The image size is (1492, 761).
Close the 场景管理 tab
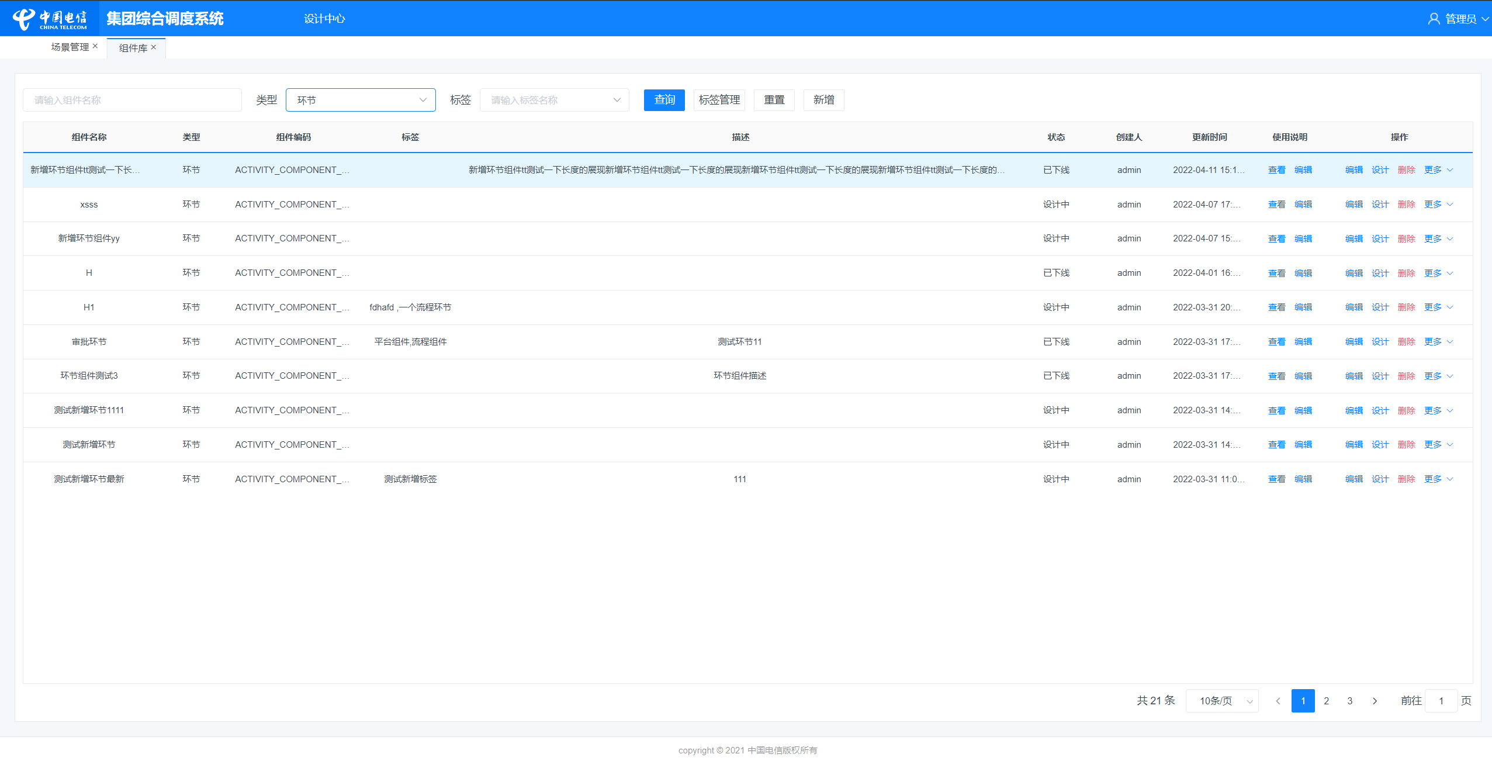[95, 46]
